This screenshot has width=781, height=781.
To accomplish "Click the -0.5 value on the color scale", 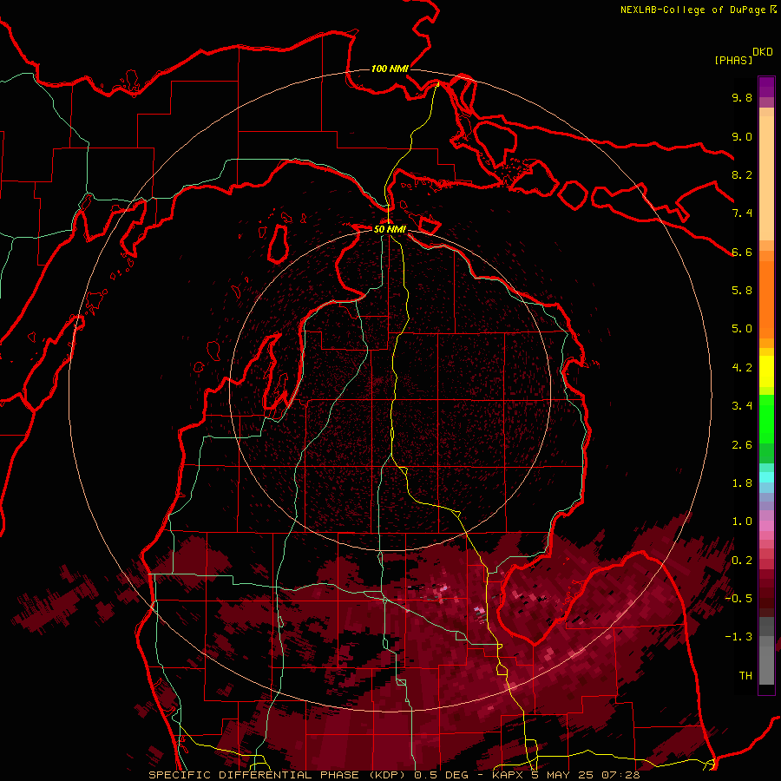I will point(738,599).
